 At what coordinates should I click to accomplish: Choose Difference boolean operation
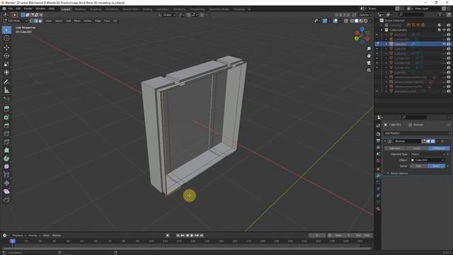tap(439, 148)
